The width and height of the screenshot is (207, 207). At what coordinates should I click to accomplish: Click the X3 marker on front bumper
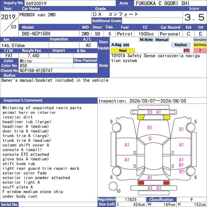pos(150,112)
